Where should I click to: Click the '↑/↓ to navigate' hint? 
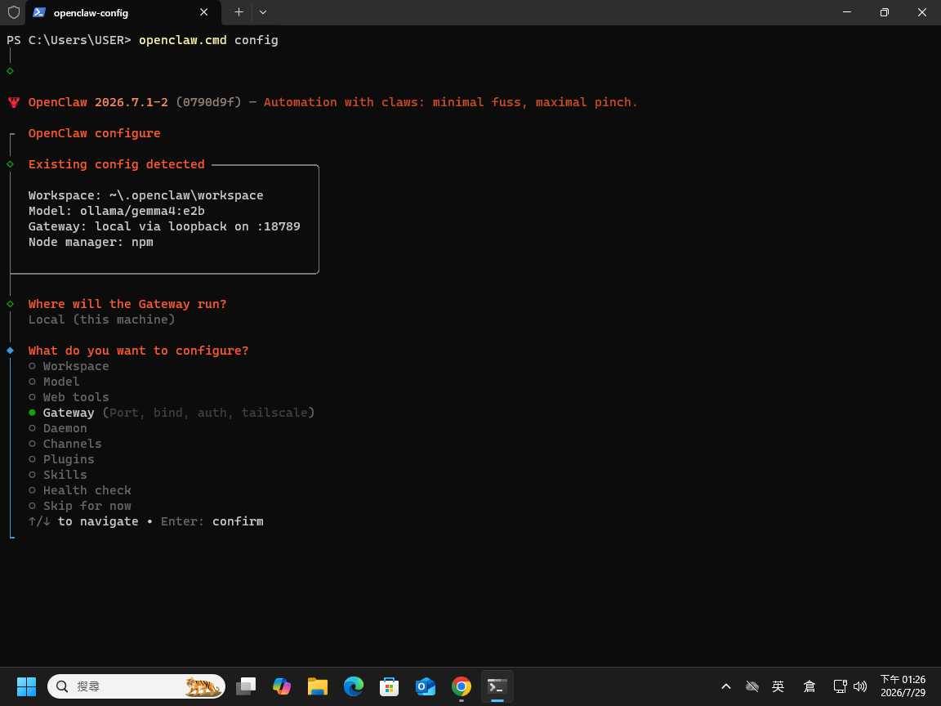pyautogui.click(x=83, y=521)
